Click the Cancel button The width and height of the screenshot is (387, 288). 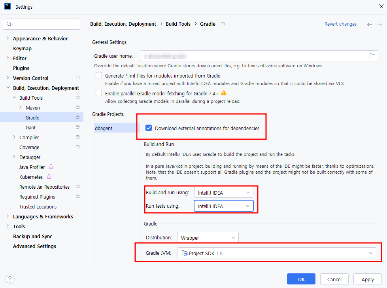click(334, 279)
